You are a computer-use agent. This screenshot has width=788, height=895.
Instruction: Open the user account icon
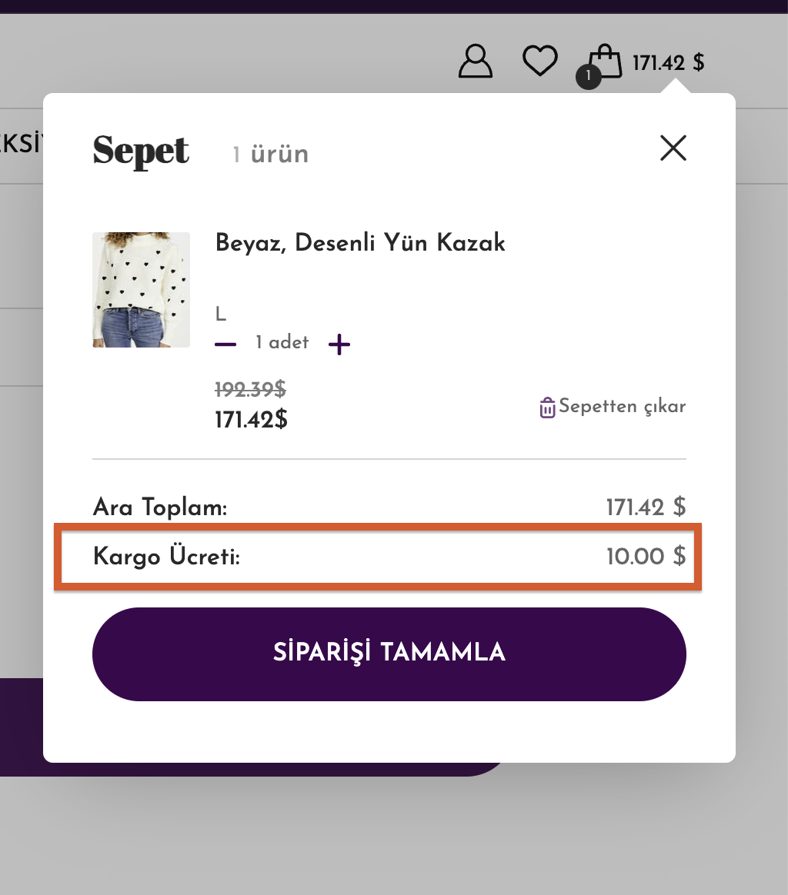pyautogui.click(x=475, y=62)
